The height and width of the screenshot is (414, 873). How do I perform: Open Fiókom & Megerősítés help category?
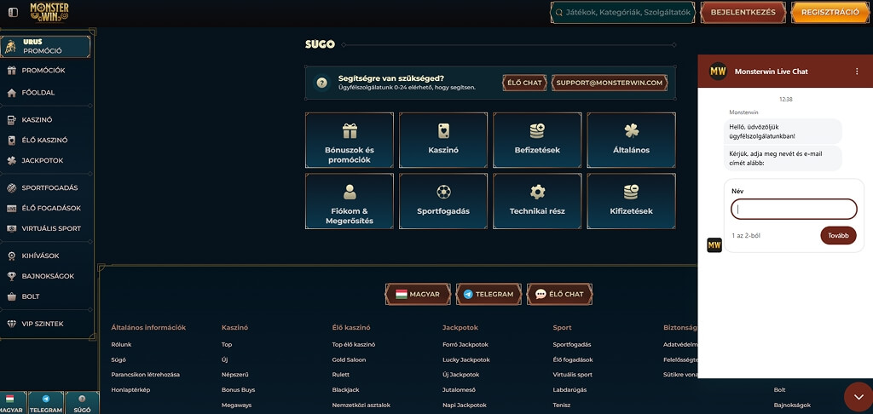[x=350, y=201]
